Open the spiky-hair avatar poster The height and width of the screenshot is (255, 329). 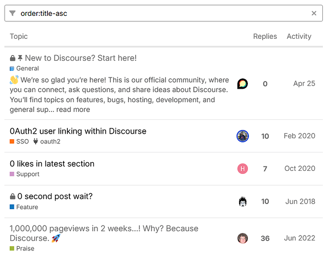tap(243, 201)
